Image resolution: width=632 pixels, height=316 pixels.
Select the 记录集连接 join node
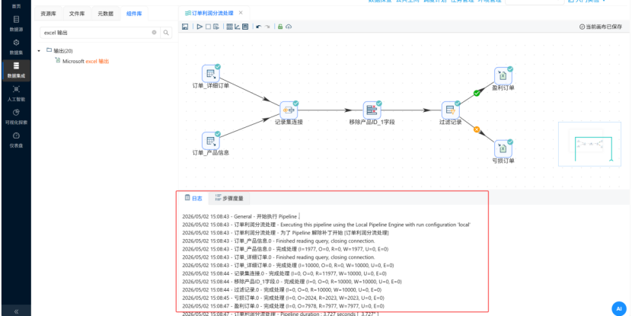(289, 110)
